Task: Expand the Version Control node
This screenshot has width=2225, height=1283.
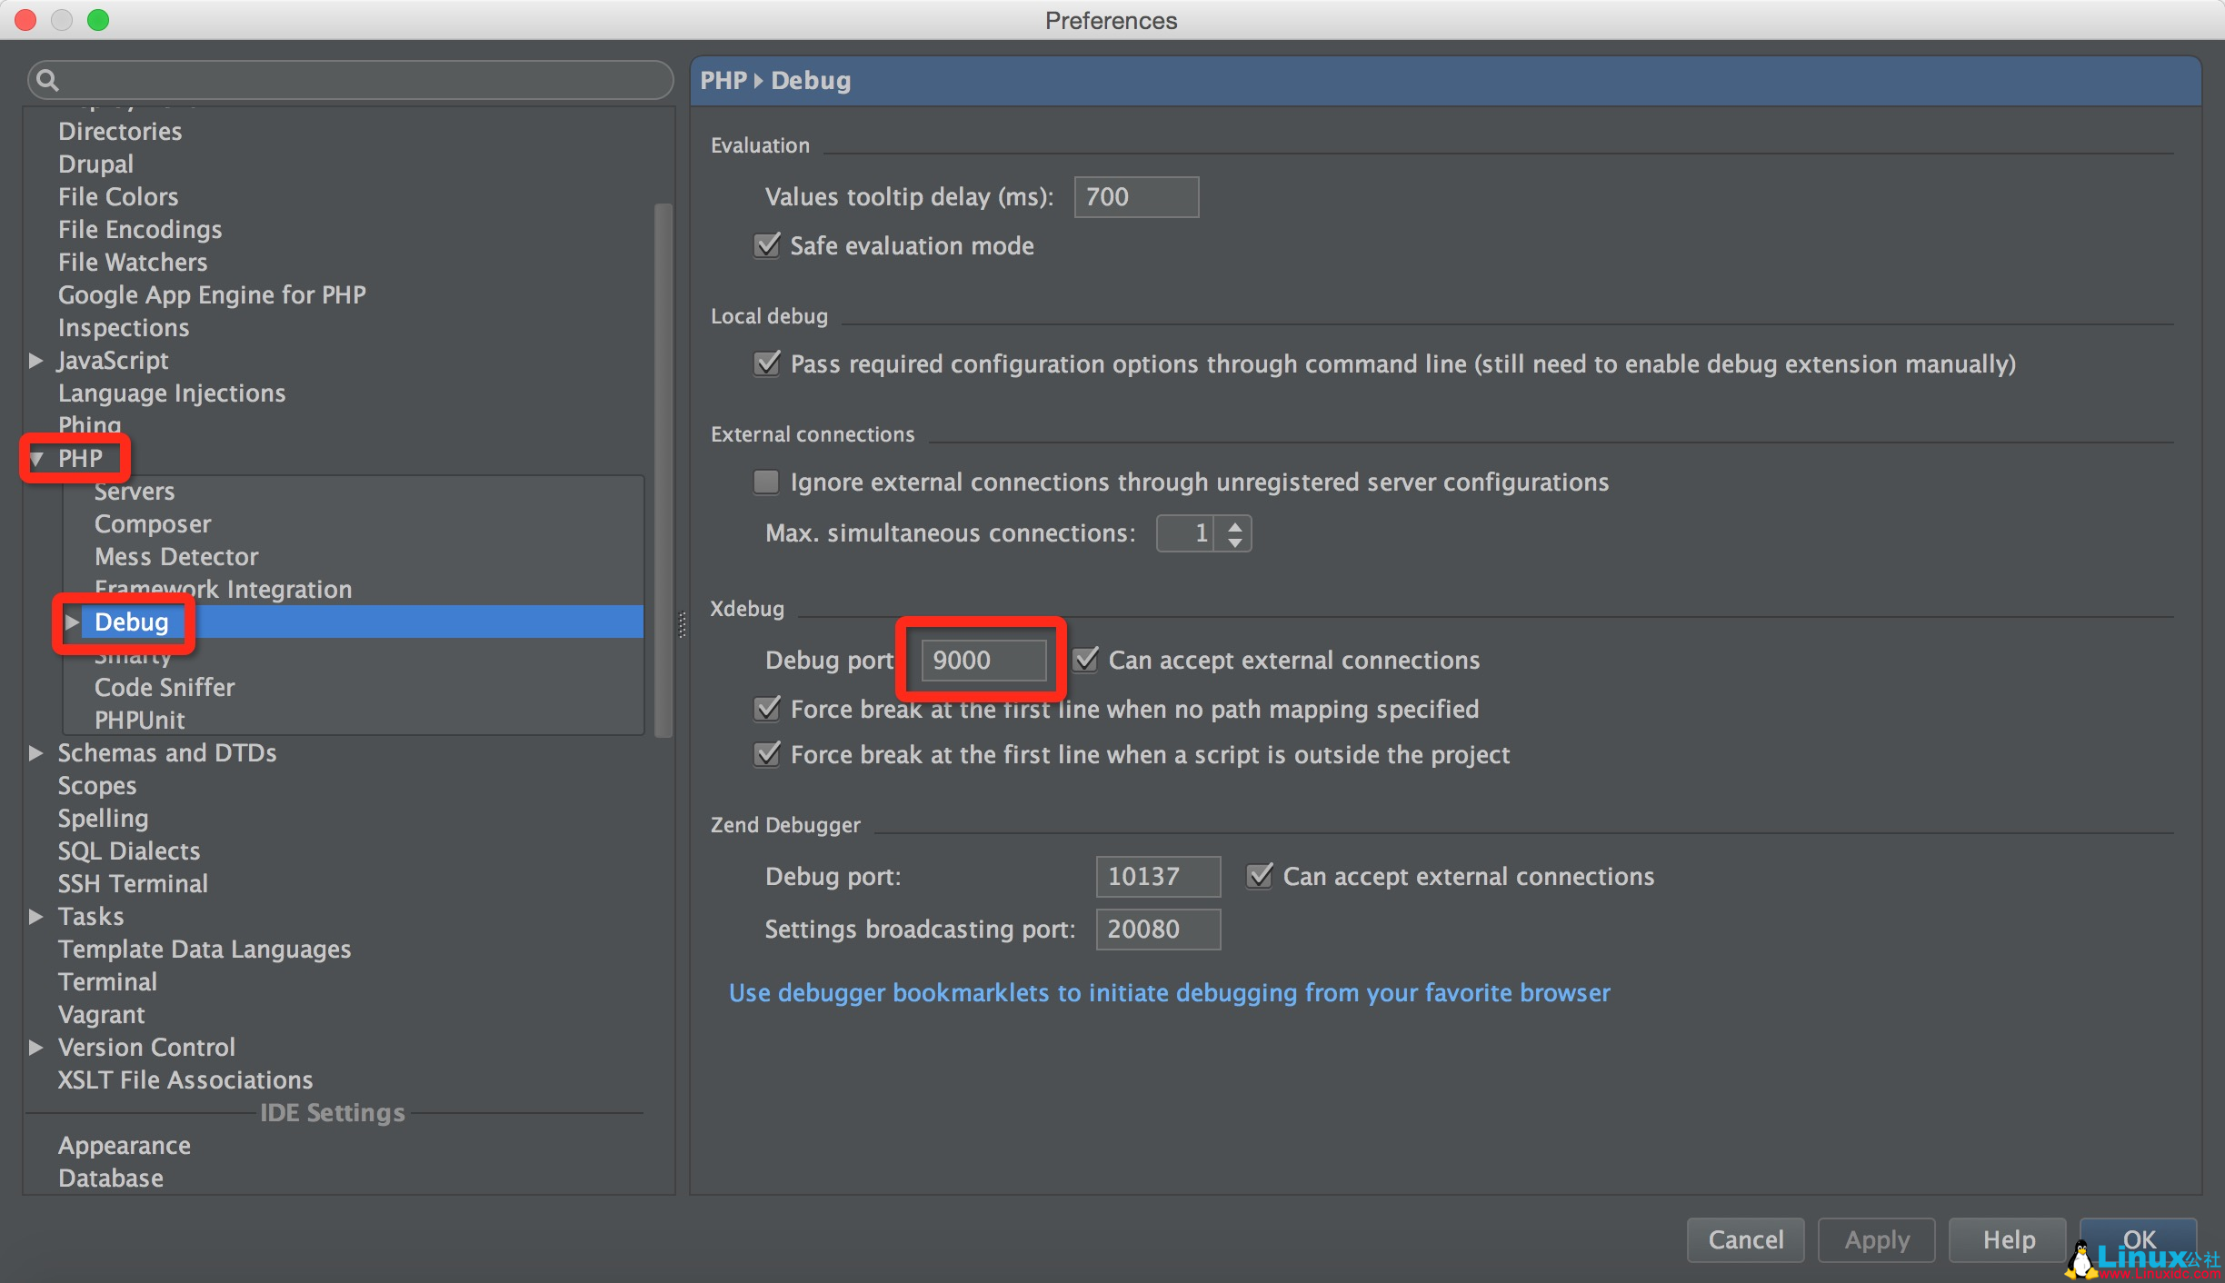Action: (36, 1048)
